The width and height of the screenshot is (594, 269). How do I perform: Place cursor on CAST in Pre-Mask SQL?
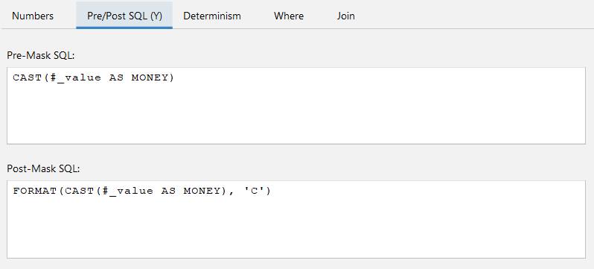[x=28, y=77]
